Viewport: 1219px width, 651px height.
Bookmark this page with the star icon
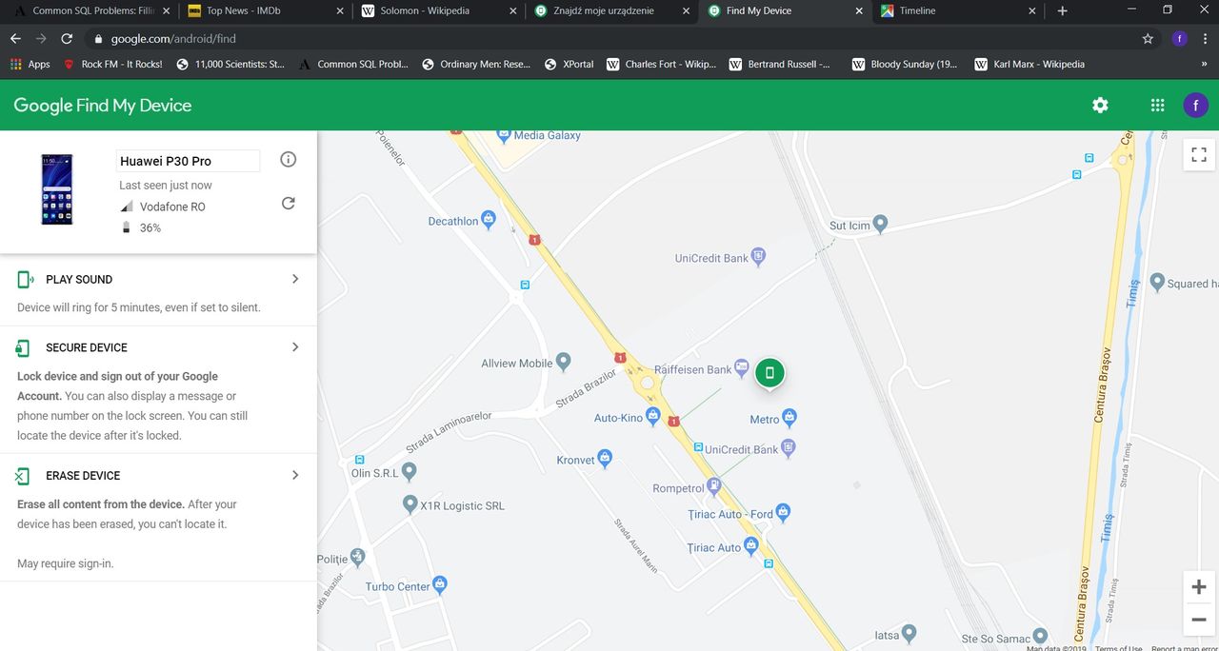[x=1148, y=39]
